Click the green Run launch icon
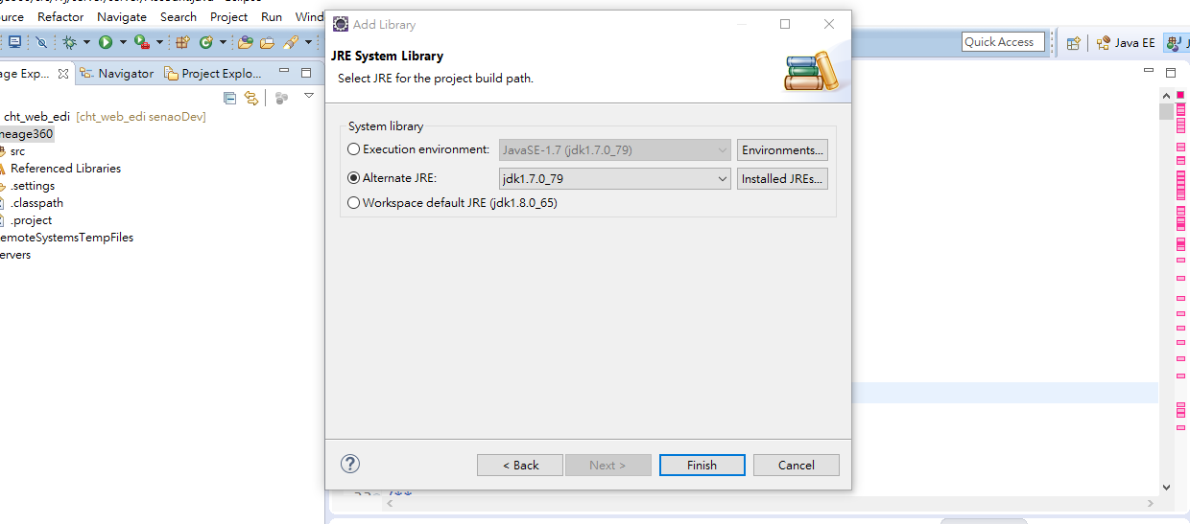1190x524 pixels. pos(106,42)
